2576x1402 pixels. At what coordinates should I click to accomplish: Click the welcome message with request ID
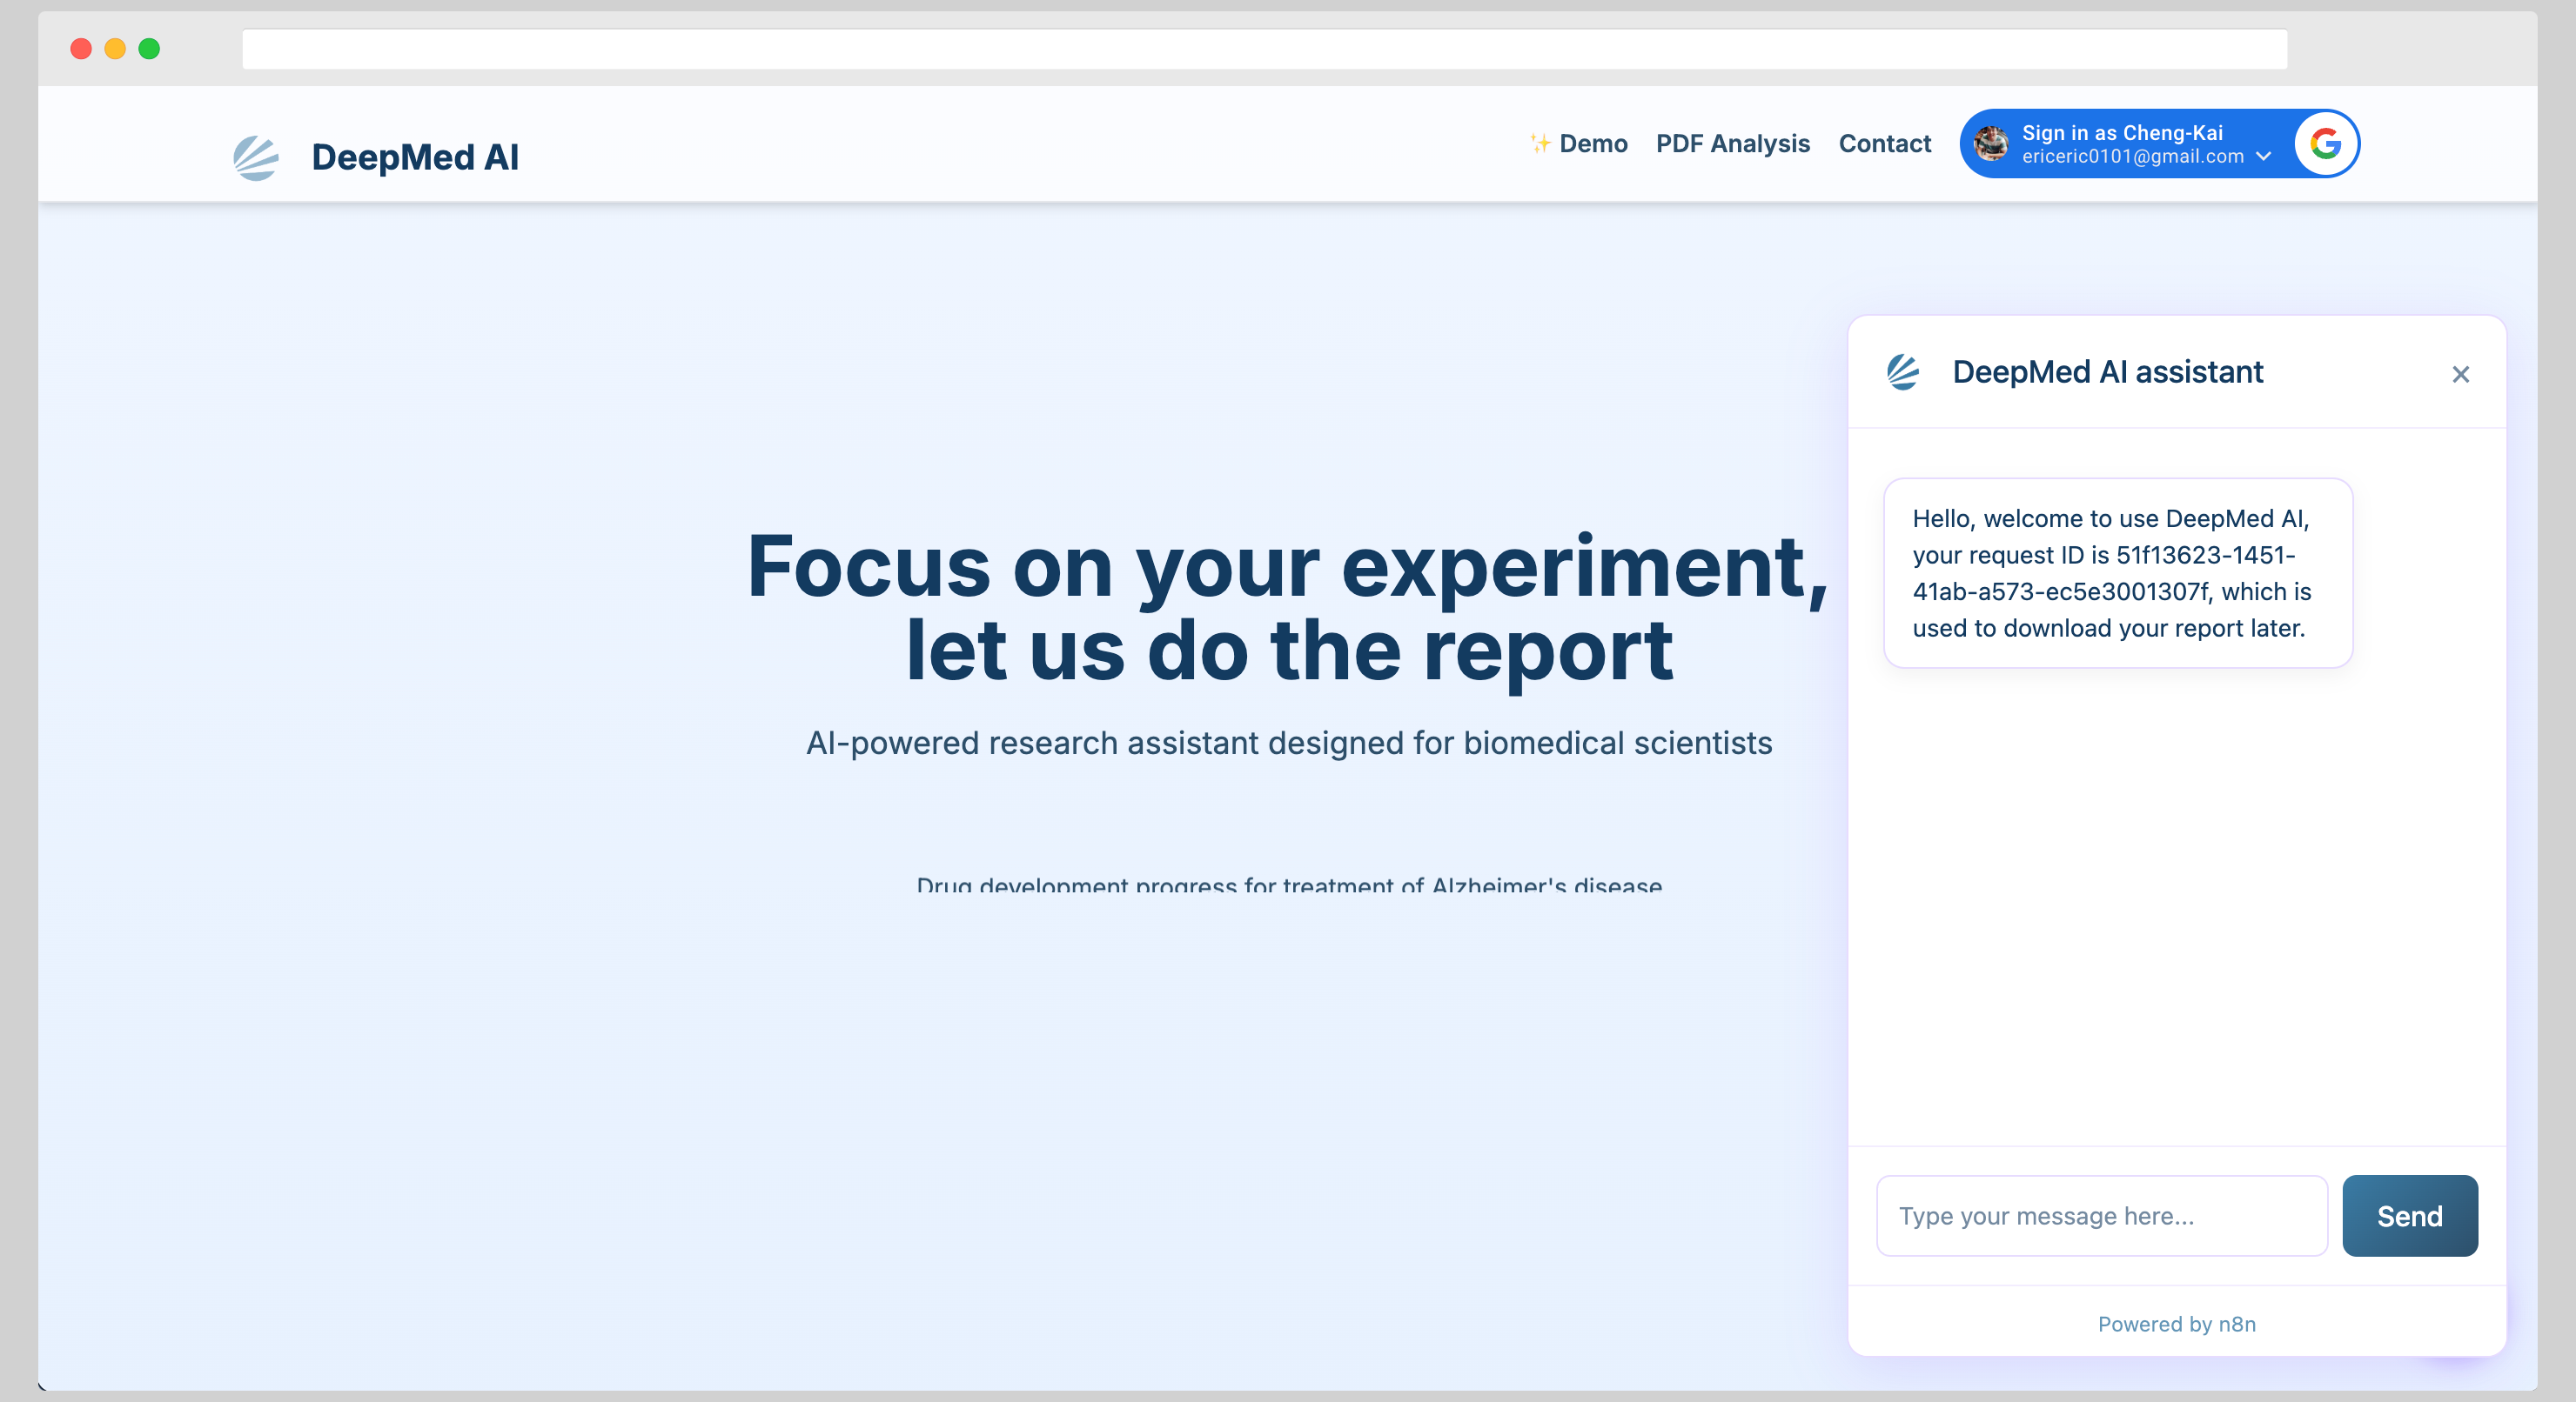[x=2117, y=572]
